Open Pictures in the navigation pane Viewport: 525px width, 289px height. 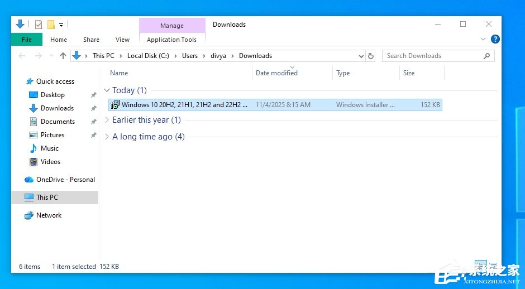coord(52,135)
